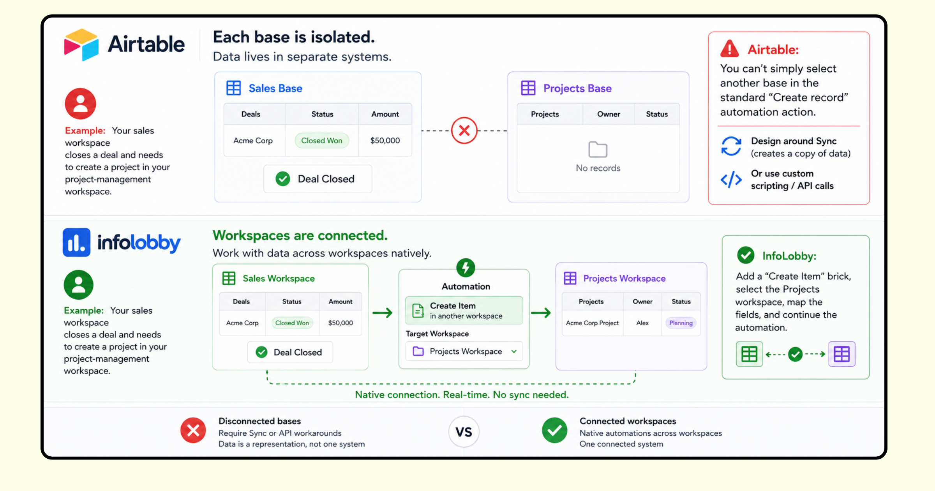Image resolution: width=935 pixels, height=491 pixels.
Task: Click the Design around Sync text
Action: click(794, 141)
